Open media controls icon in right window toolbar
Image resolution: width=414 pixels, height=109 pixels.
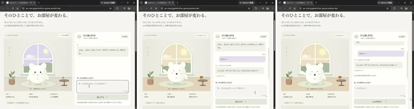(x=402, y=8)
